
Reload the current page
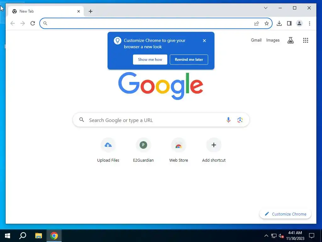click(x=33, y=23)
